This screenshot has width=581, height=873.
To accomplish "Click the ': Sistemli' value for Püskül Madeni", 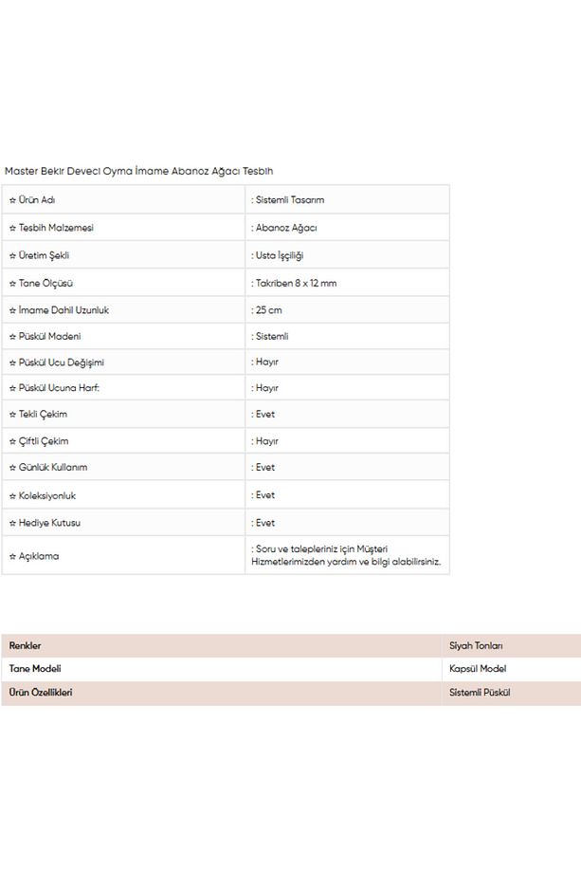I will 270,336.
